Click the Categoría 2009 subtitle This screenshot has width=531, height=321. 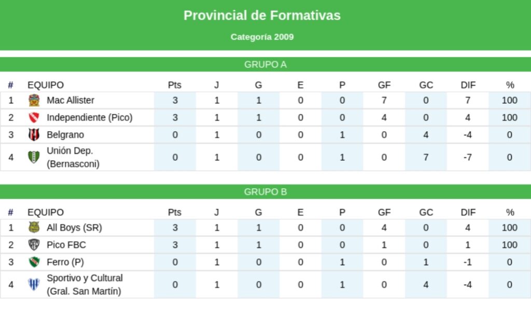[262, 37]
